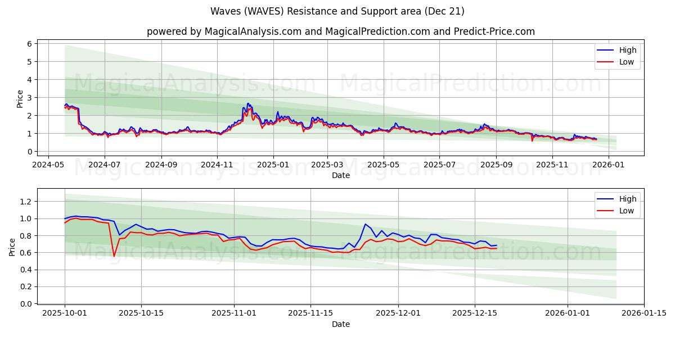Expand the top chart legend box
This screenshot has width=675, height=337.
[618, 56]
